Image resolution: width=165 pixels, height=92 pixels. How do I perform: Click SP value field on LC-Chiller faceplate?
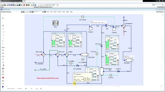[59, 40]
